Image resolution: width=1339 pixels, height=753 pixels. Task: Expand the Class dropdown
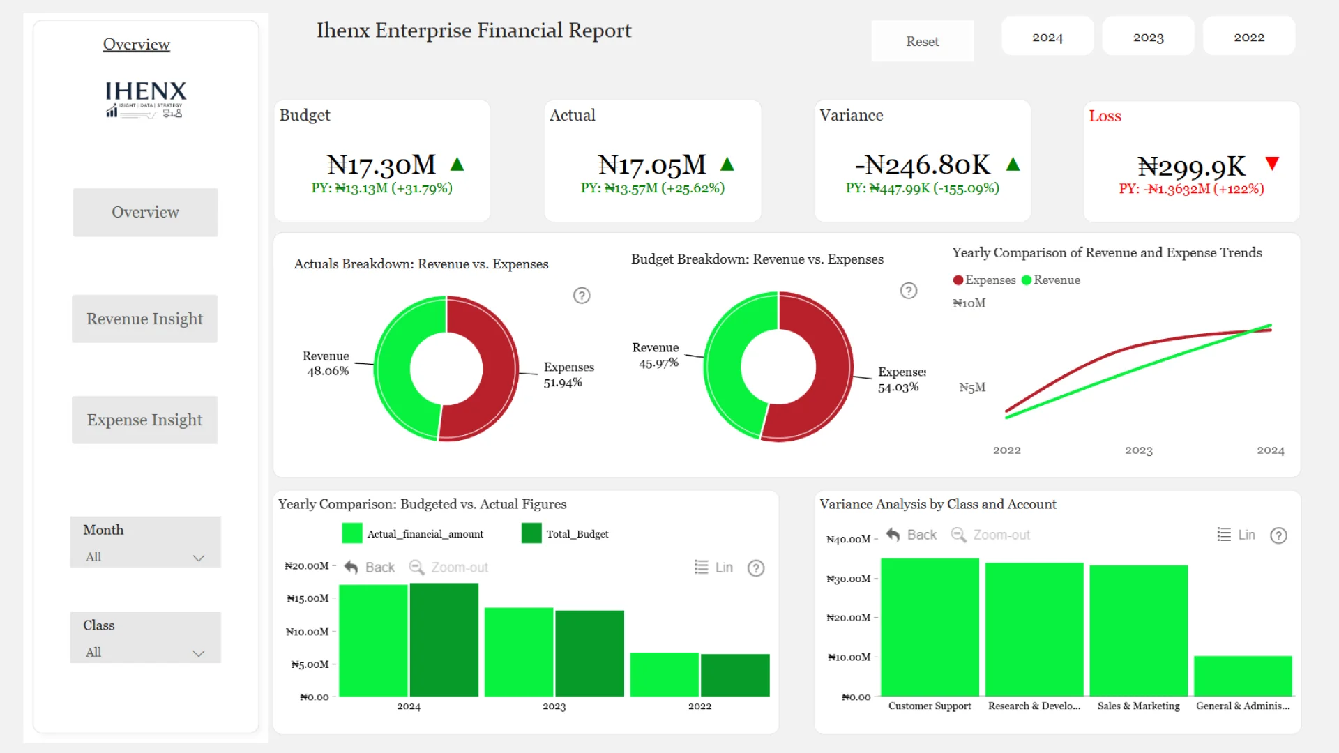199,653
